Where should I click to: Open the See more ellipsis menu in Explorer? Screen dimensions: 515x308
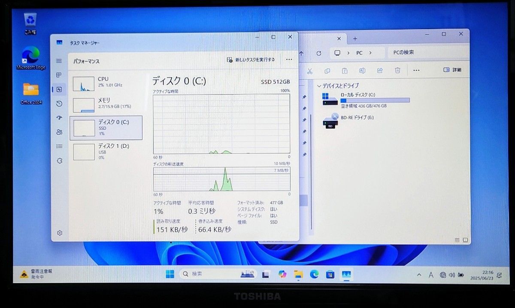tap(415, 70)
